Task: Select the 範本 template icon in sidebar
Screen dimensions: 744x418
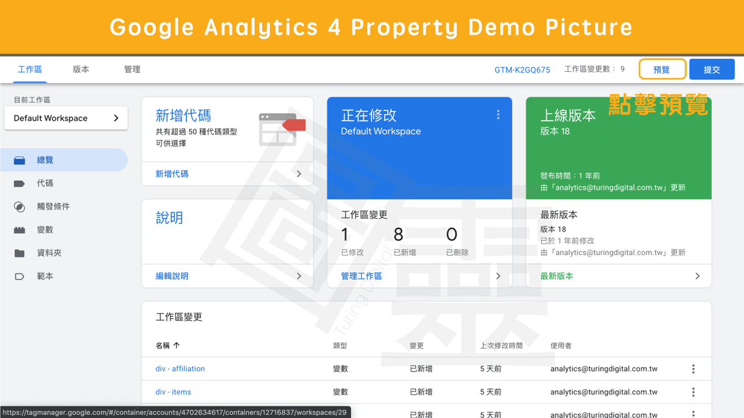Action: tap(19, 276)
